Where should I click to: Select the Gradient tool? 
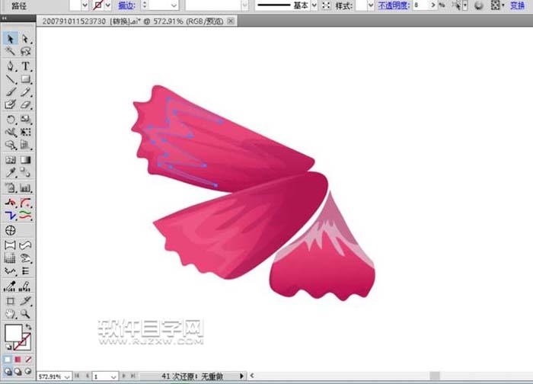point(25,160)
